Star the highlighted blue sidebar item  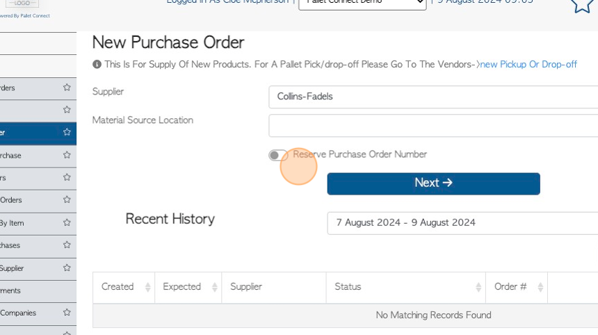point(67,132)
